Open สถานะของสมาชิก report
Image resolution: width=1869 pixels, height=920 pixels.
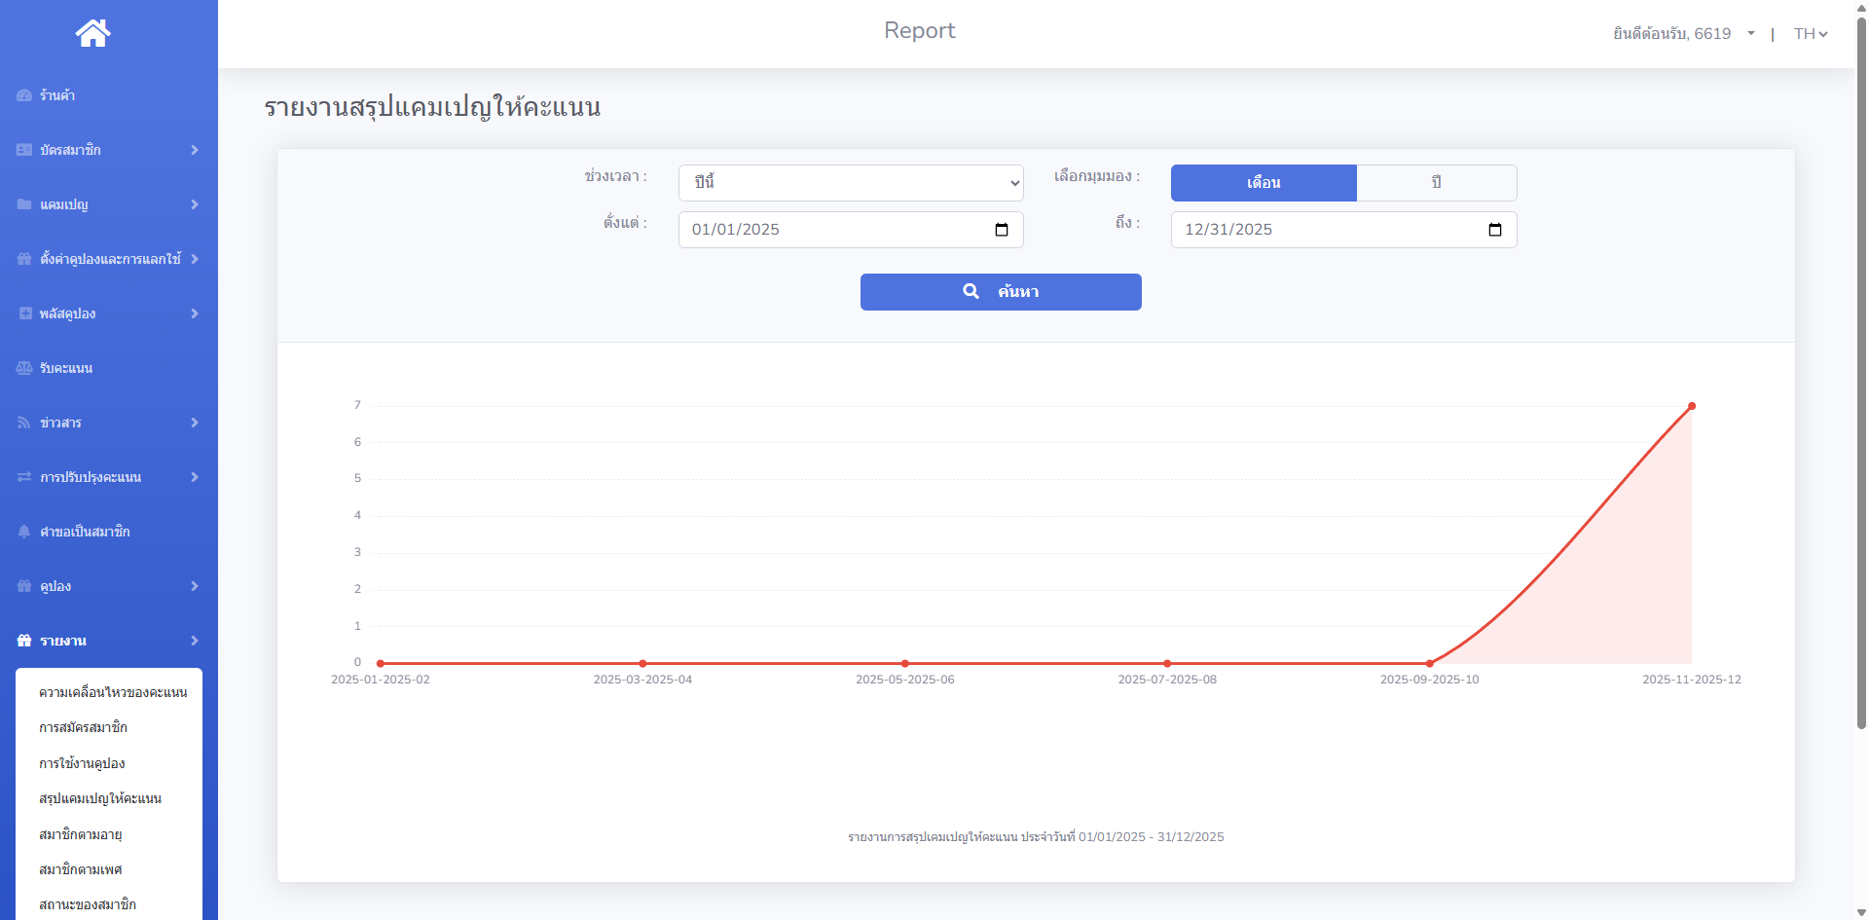tap(88, 904)
